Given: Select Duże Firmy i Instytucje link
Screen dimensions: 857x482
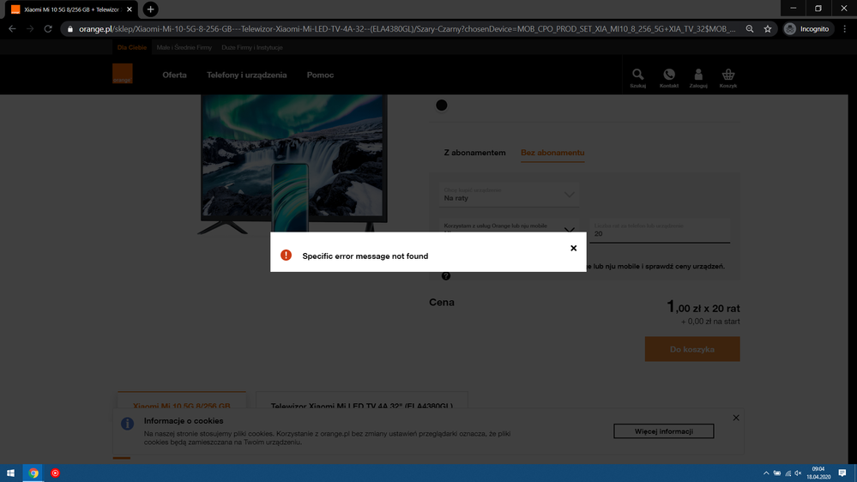Looking at the screenshot, I should [x=252, y=47].
